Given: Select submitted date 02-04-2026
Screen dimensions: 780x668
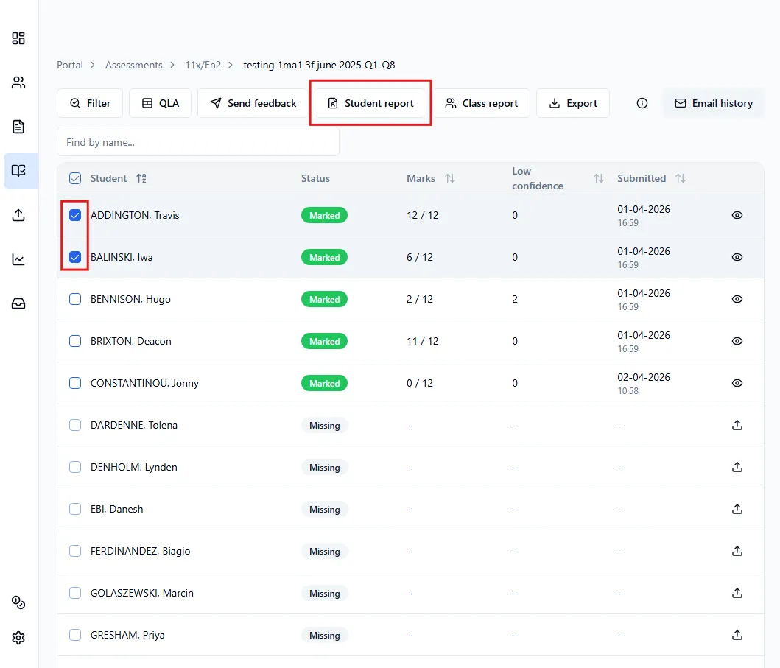Looking at the screenshot, I should 644,377.
